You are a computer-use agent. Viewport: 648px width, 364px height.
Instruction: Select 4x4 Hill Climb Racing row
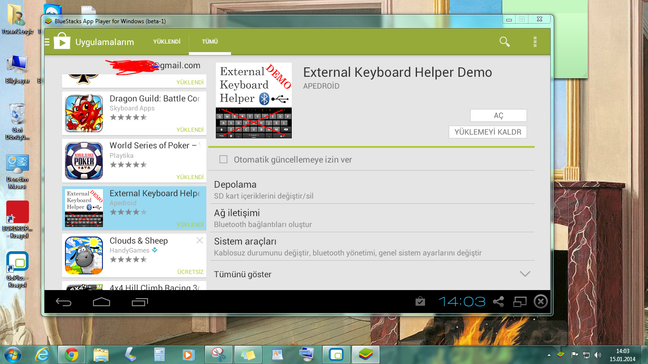(x=134, y=286)
